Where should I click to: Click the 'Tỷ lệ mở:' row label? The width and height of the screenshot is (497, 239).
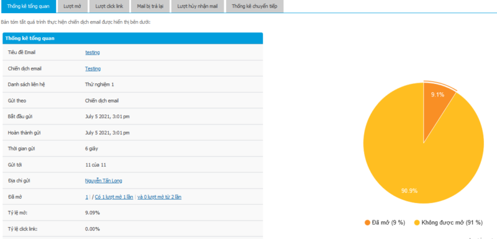pos(17,213)
